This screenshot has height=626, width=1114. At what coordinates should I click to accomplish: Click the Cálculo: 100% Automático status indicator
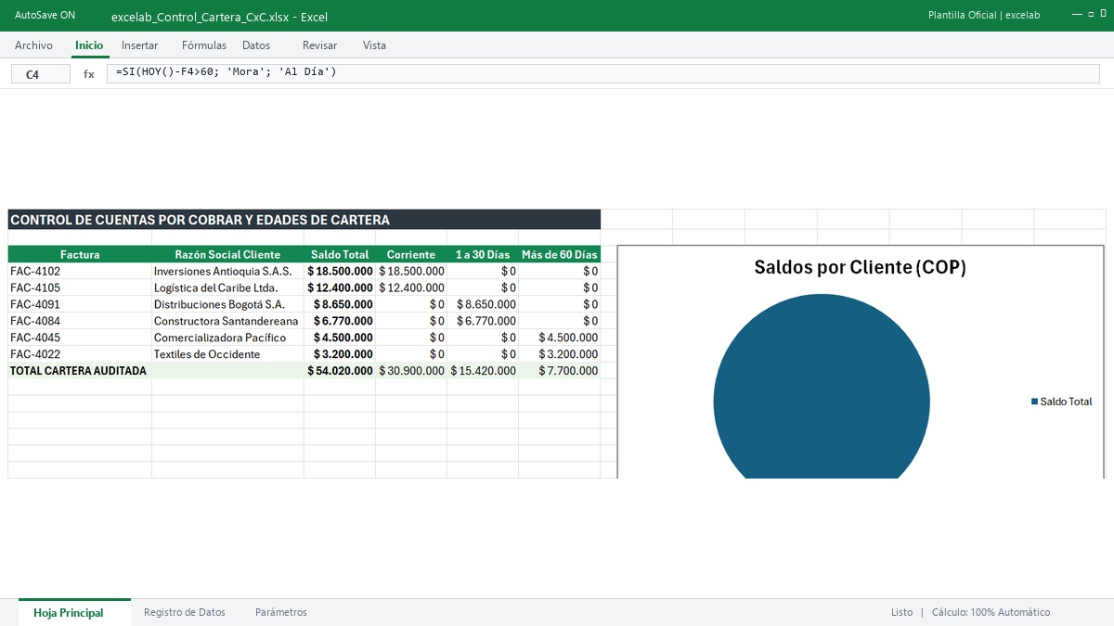click(991, 612)
